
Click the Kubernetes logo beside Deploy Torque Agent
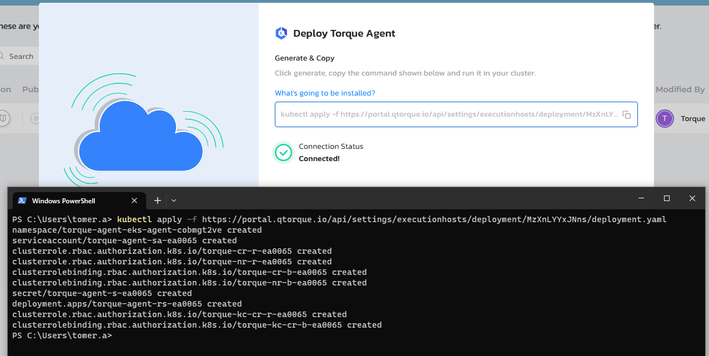pos(281,33)
